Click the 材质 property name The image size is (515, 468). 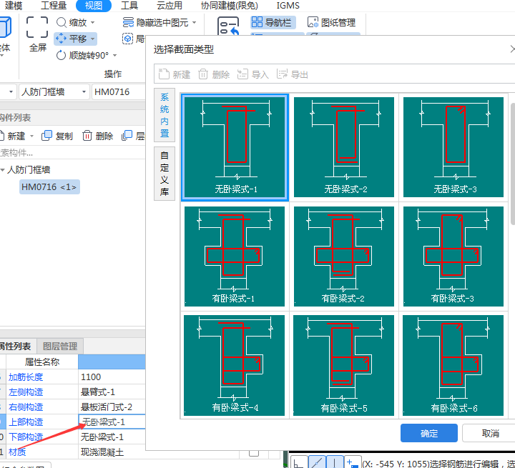(x=17, y=452)
